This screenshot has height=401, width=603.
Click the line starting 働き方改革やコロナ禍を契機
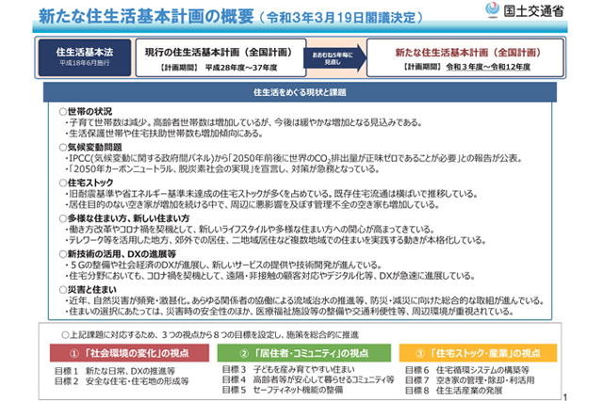pos(250,230)
